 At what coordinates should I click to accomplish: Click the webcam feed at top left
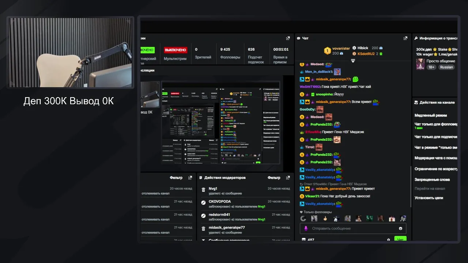click(x=70, y=53)
